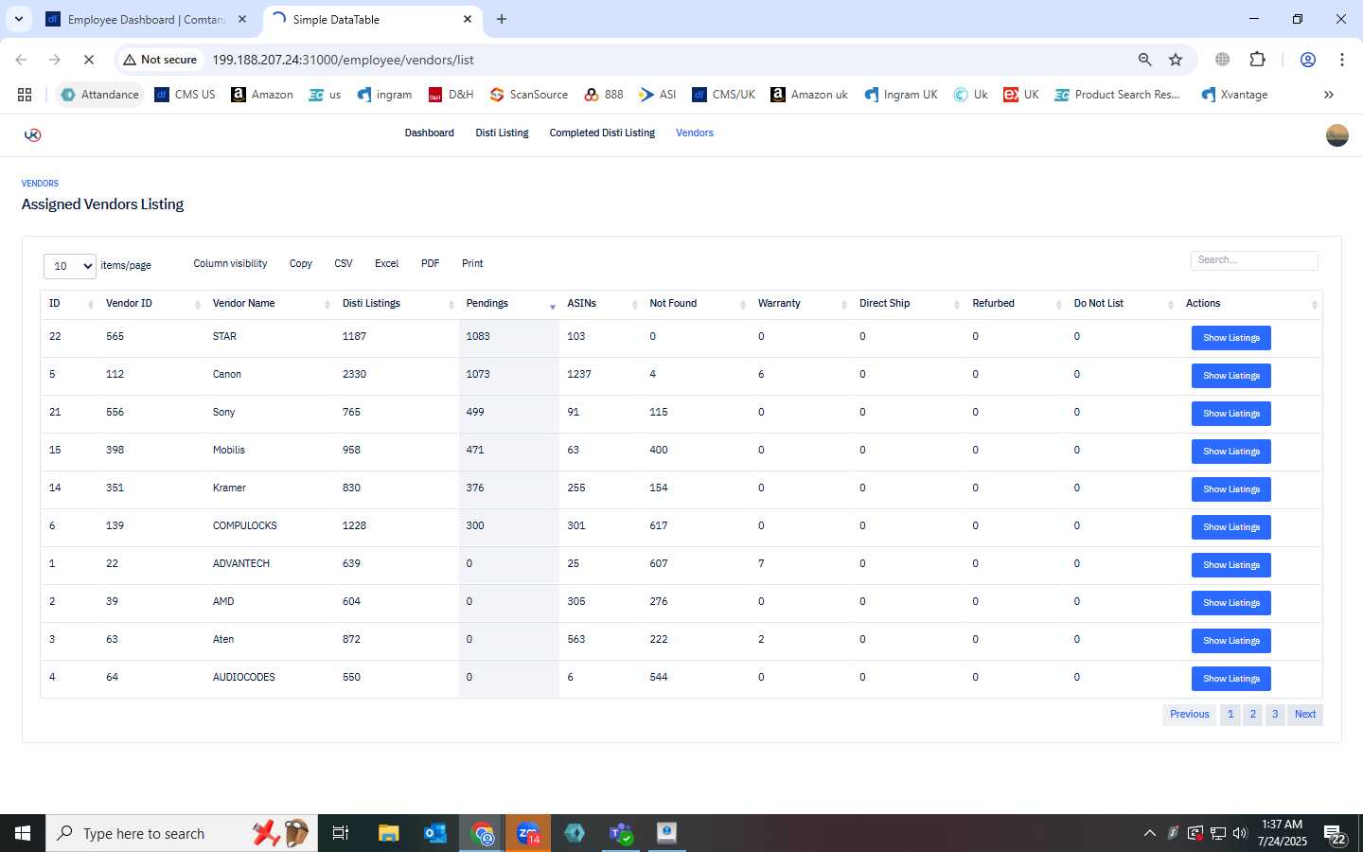Screen dimensions: 1363x852
Task: Open the notification center icon
Action: click(1336, 834)
